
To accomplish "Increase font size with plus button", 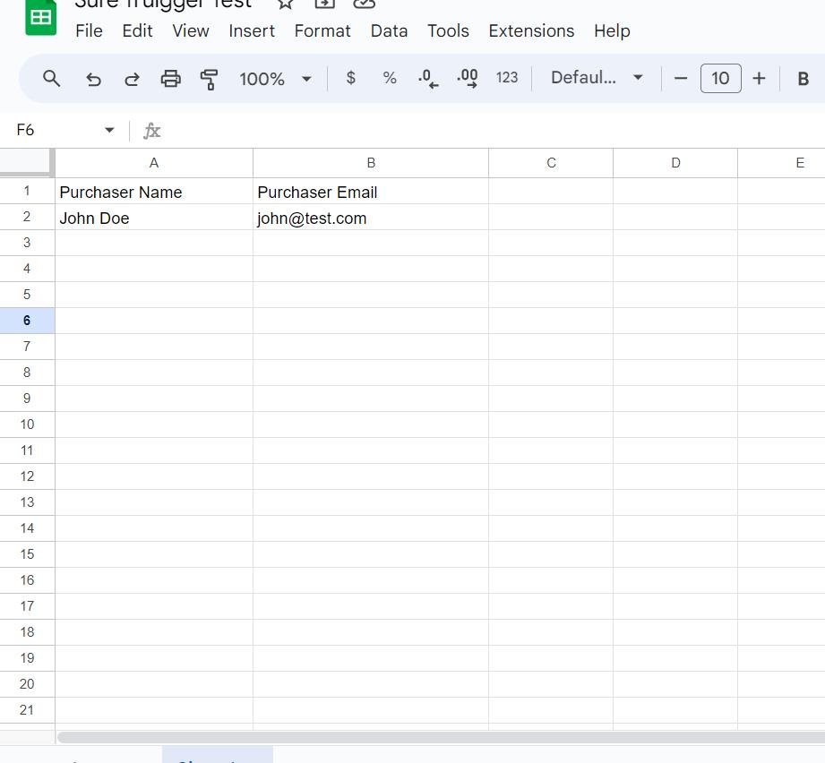I will 759,78.
